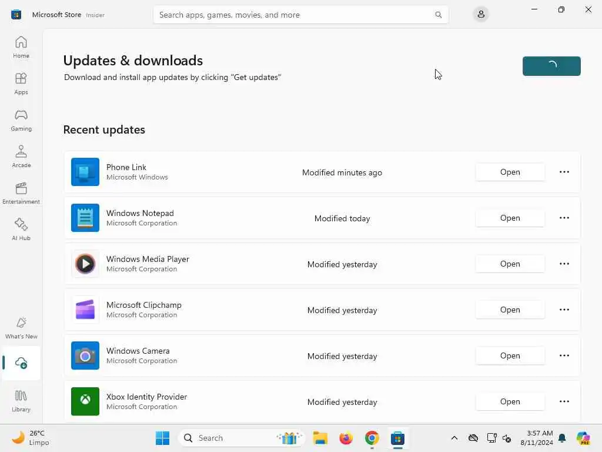602x452 pixels.
Task: Click Open button for Windows Camera
Action: (x=510, y=355)
